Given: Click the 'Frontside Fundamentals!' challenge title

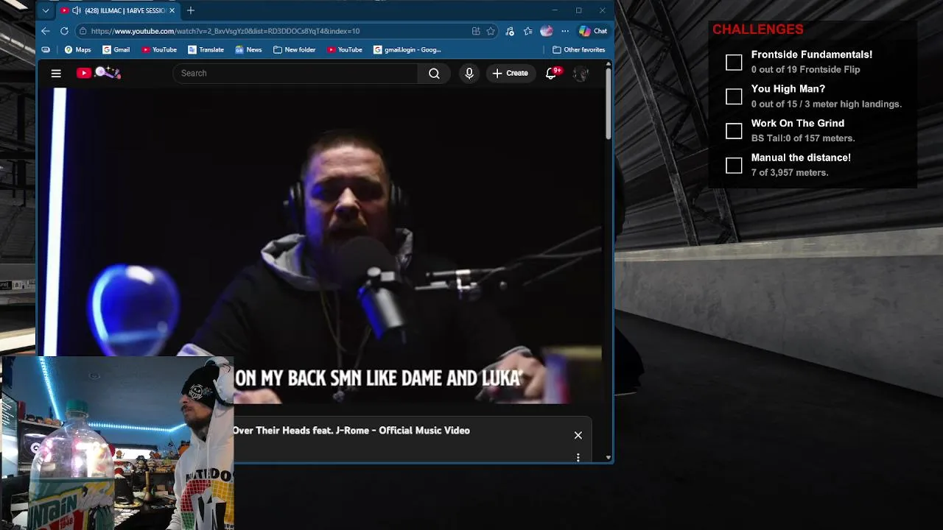Looking at the screenshot, I should tap(812, 54).
